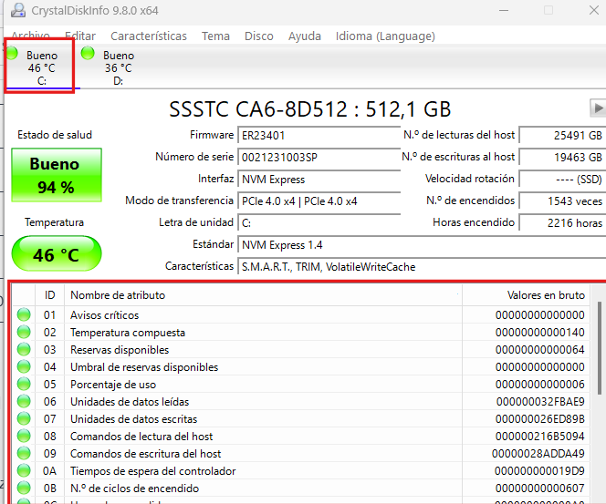The height and width of the screenshot is (504, 606).
Task: Select the Unidades de datos escritas row
Action: point(300,419)
